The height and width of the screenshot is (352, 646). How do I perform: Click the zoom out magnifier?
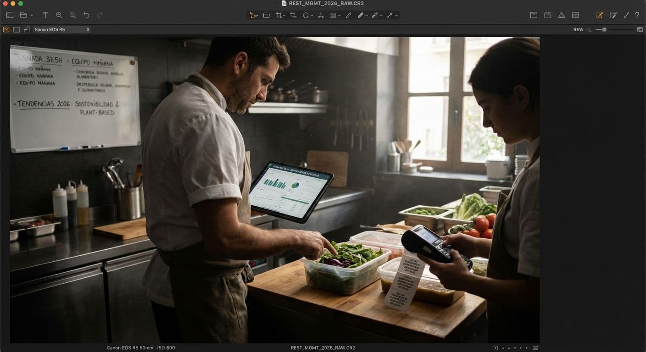pos(72,15)
